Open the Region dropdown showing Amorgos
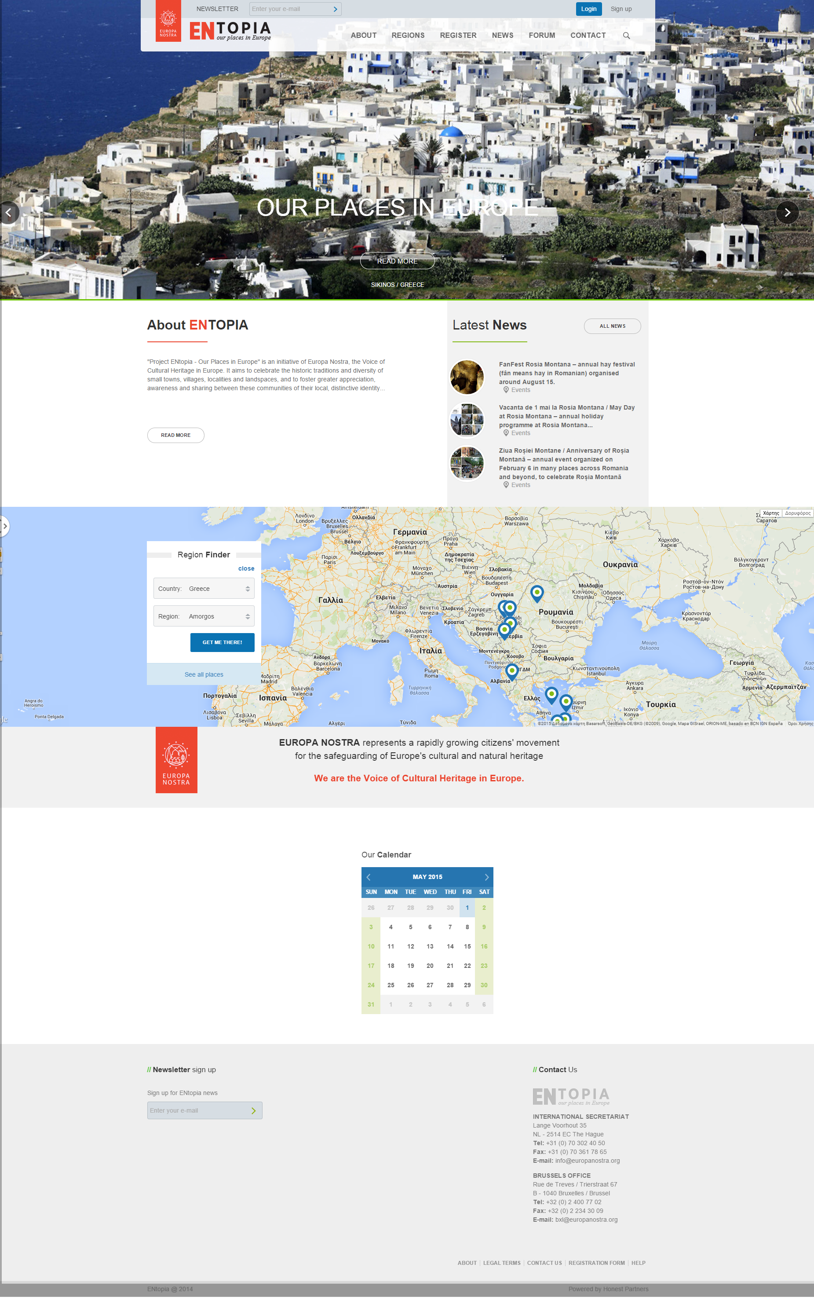The image size is (814, 1315). (204, 616)
